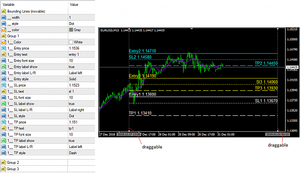Click the color-type icon beside __ color
Image resolution: width=301 pixels, height=173 pixels.
point(4,30)
